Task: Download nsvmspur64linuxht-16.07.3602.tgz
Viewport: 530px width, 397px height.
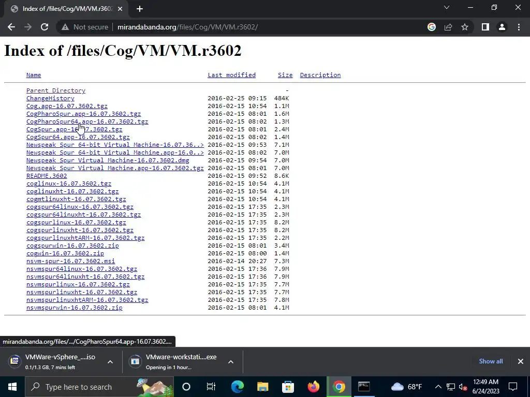Action: pyautogui.click(x=85, y=277)
